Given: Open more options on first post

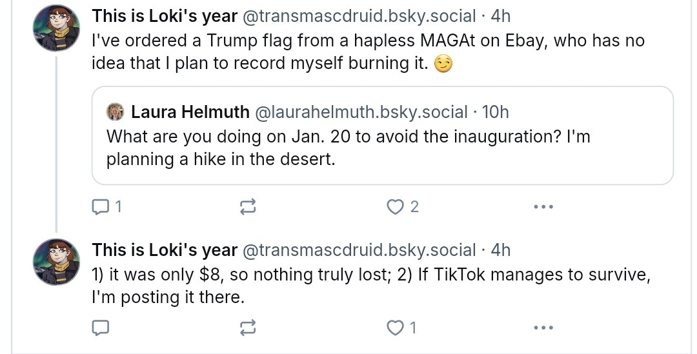Looking at the screenshot, I should (x=543, y=207).
